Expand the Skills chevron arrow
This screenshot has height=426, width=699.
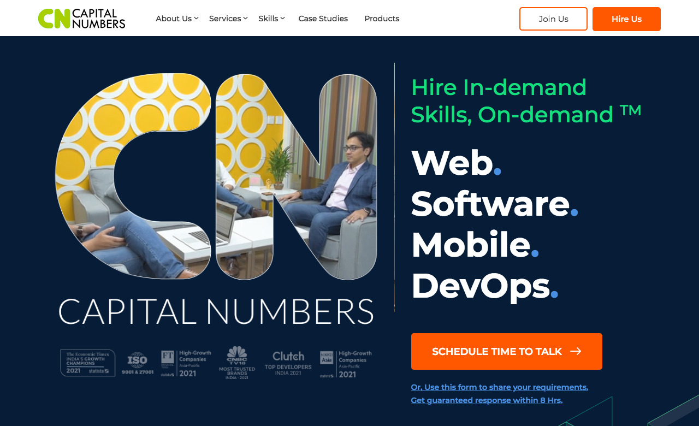click(282, 19)
